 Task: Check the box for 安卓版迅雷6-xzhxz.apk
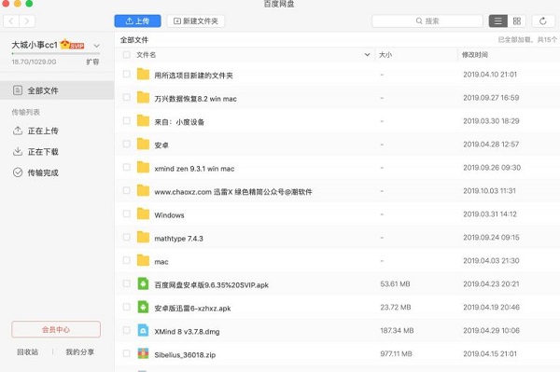[126, 307]
